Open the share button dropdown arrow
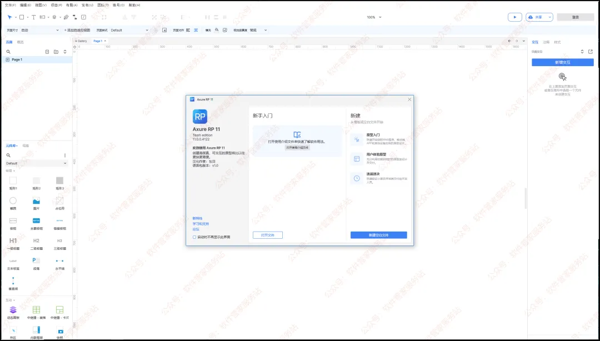Viewport: 600px width, 341px height. pyautogui.click(x=549, y=17)
